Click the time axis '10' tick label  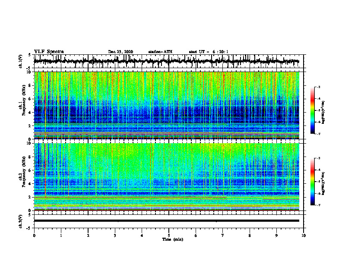304,236
